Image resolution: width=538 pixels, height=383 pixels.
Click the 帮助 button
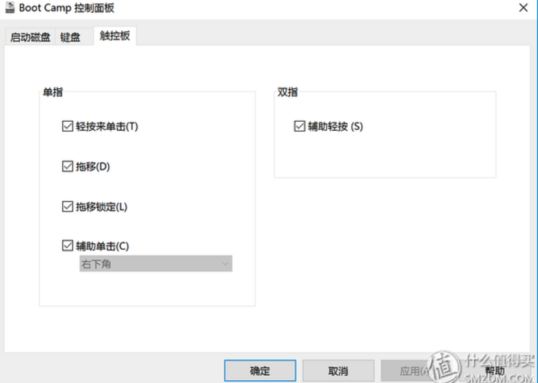(494, 370)
